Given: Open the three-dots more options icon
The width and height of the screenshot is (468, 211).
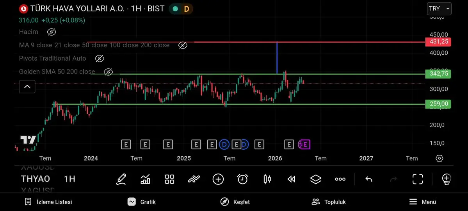Looking at the screenshot, I should pos(340,179).
